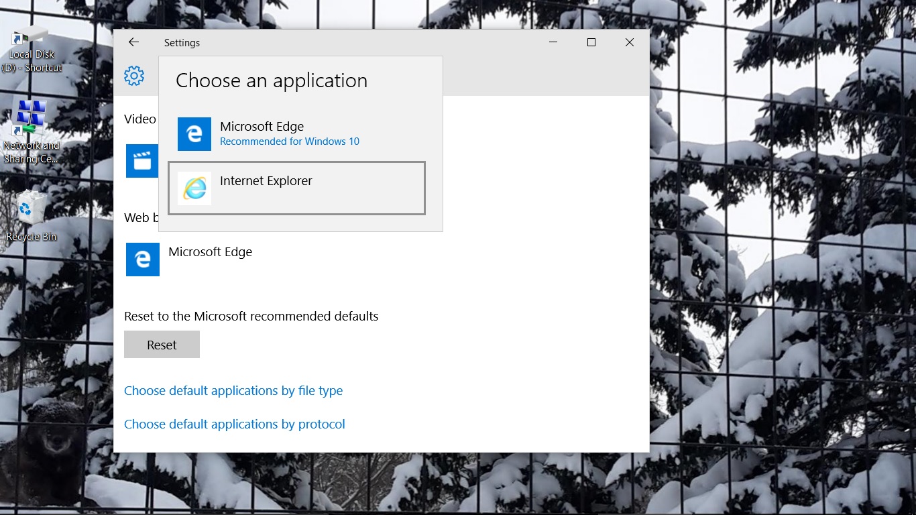This screenshot has width=916, height=515.
Task: Click 'Reset to the Microsoft recommended defaults' text
Action: click(x=251, y=316)
